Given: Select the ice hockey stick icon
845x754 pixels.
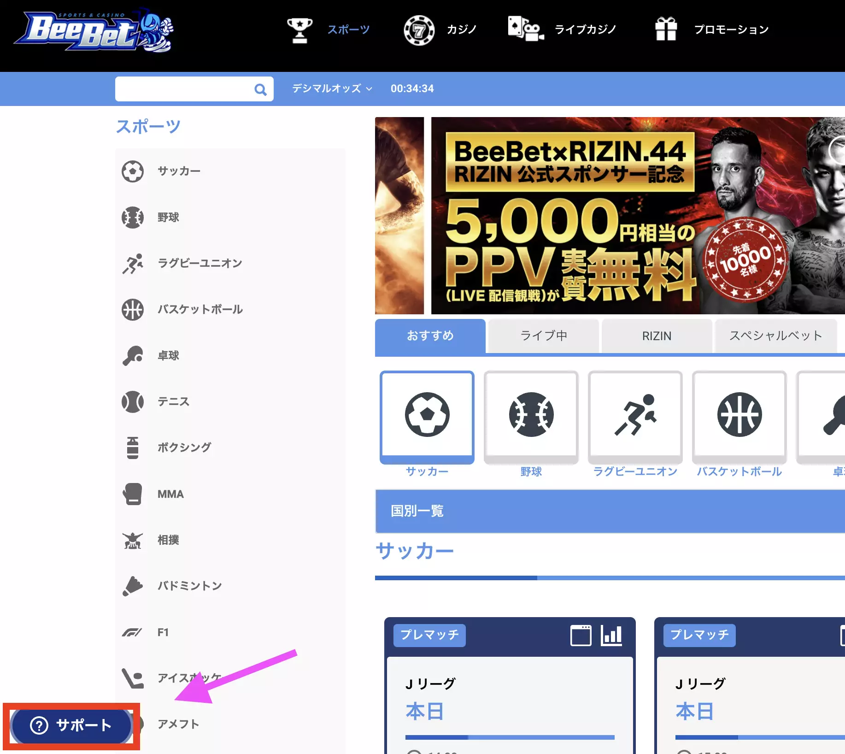Looking at the screenshot, I should tap(133, 678).
